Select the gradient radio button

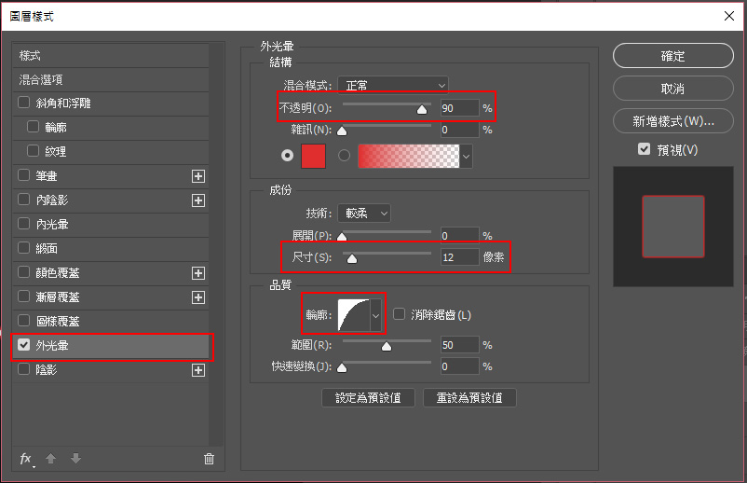pos(344,156)
